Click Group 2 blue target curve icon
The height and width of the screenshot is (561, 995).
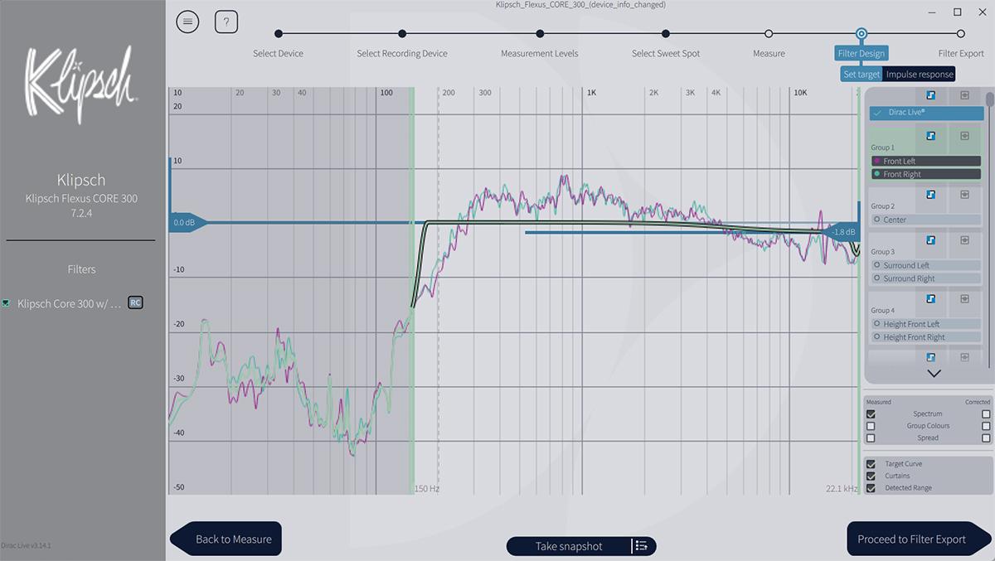click(x=931, y=195)
